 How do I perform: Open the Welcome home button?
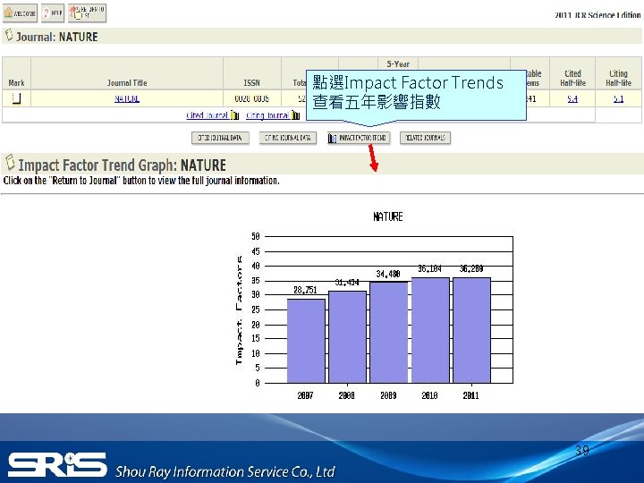click(x=20, y=13)
